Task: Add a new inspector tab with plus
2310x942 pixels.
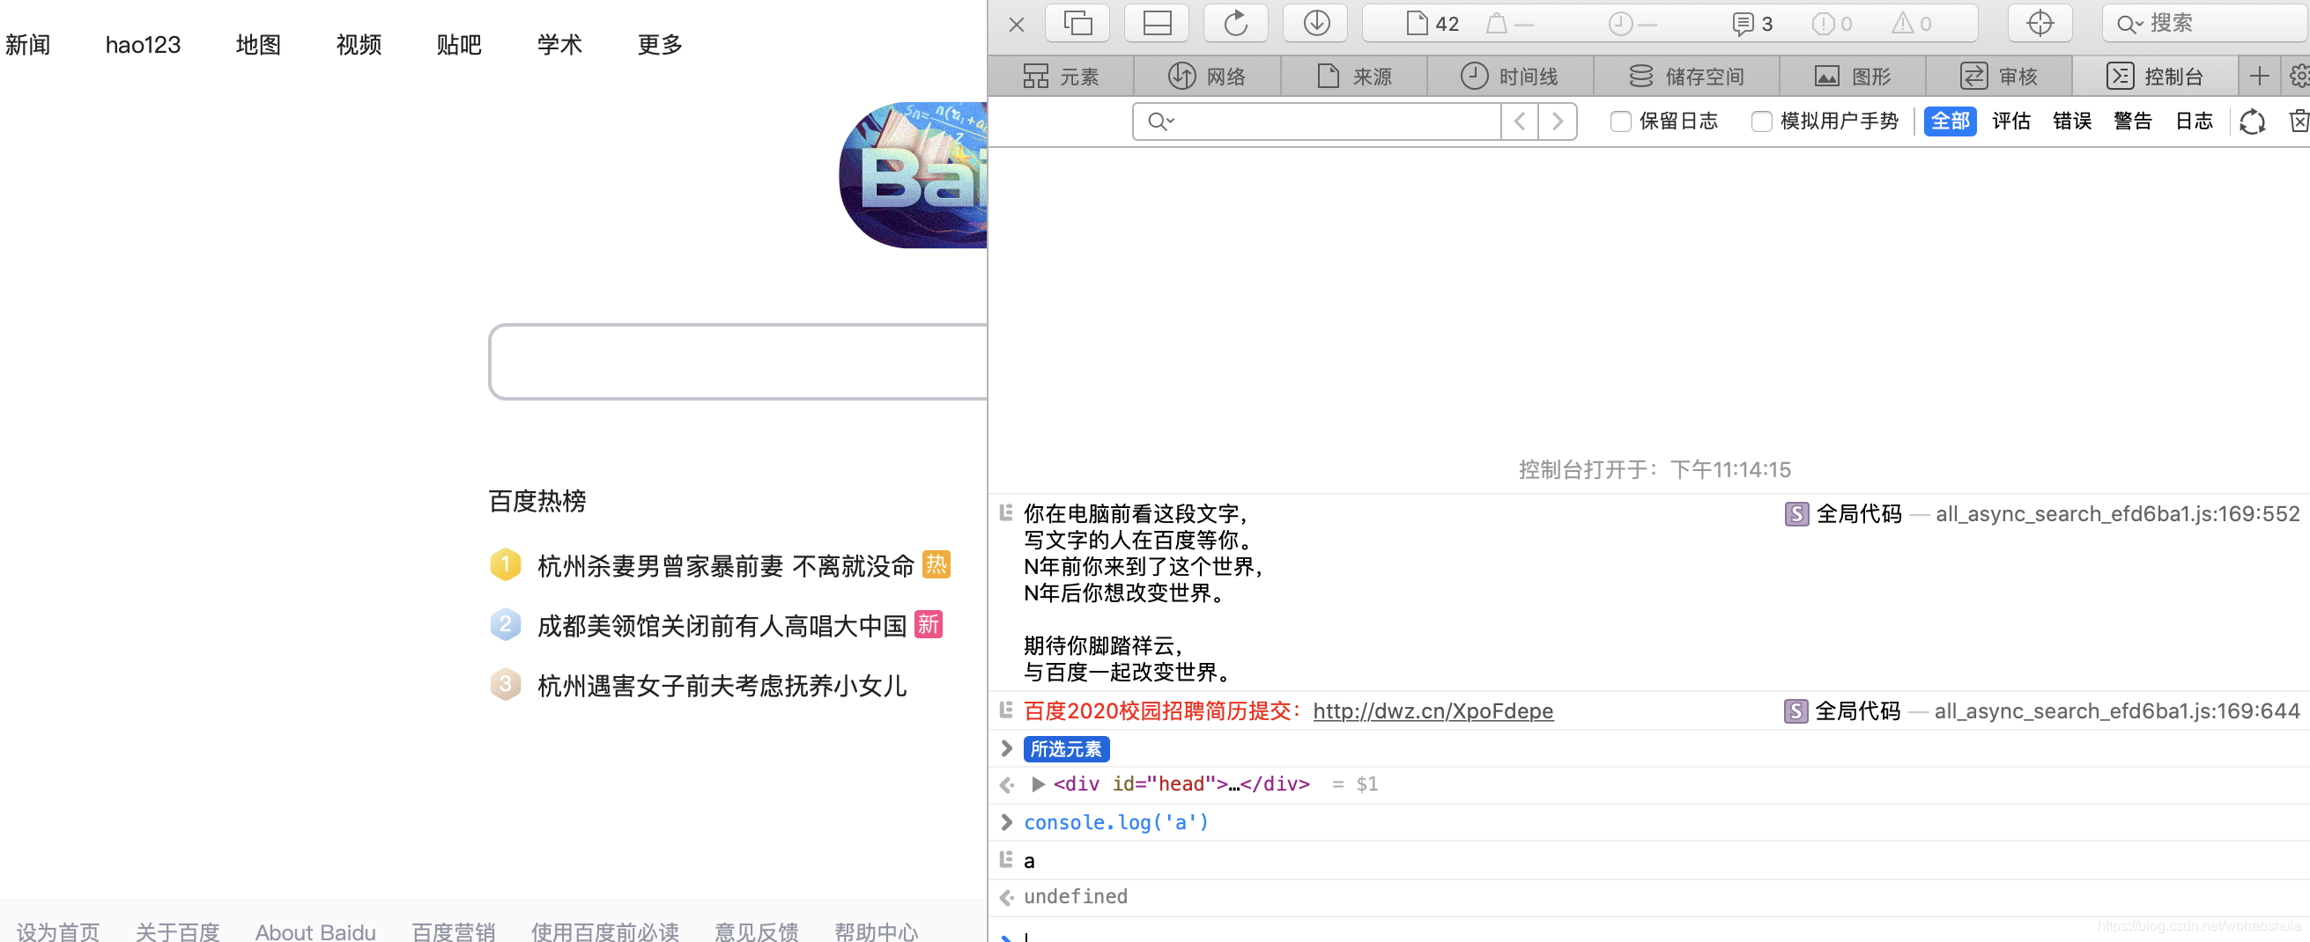Action: click(x=2259, y=77)
